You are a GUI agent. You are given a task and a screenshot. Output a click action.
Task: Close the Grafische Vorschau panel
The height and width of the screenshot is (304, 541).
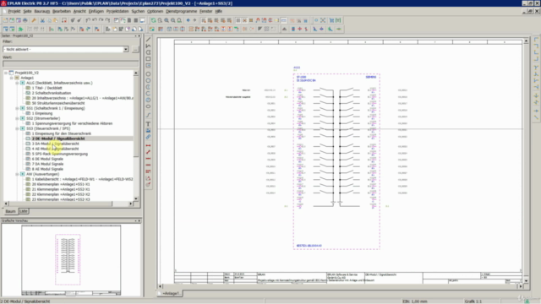[x=139, y=220]
